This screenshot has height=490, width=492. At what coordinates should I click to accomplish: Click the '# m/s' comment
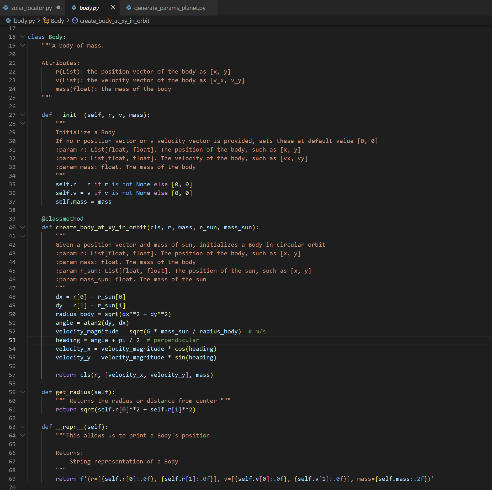click(x=257, y=332)
